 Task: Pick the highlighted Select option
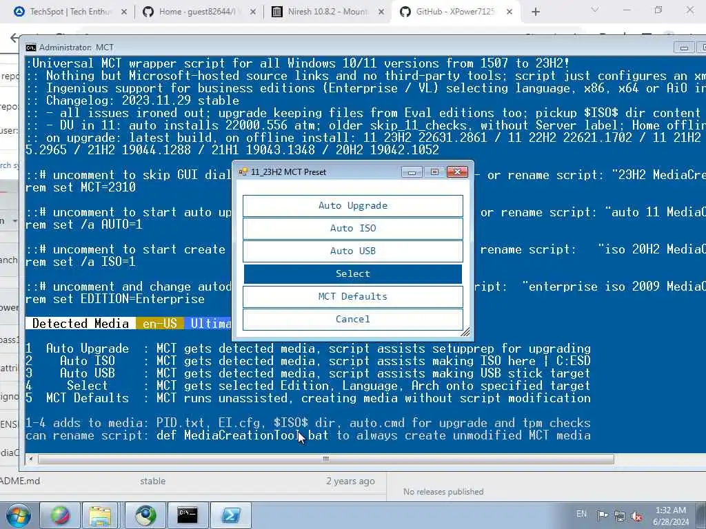[352, 273]
